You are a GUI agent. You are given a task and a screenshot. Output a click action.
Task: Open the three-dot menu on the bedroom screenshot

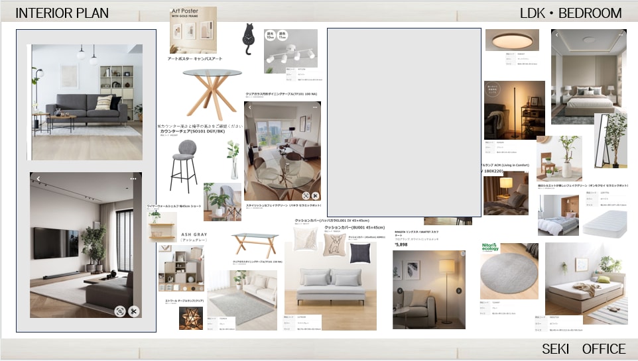(x=621, y=35)
